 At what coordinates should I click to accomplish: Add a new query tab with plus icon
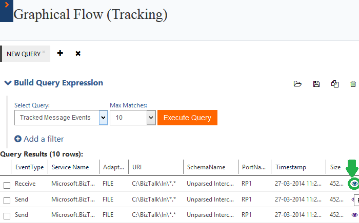60,53
